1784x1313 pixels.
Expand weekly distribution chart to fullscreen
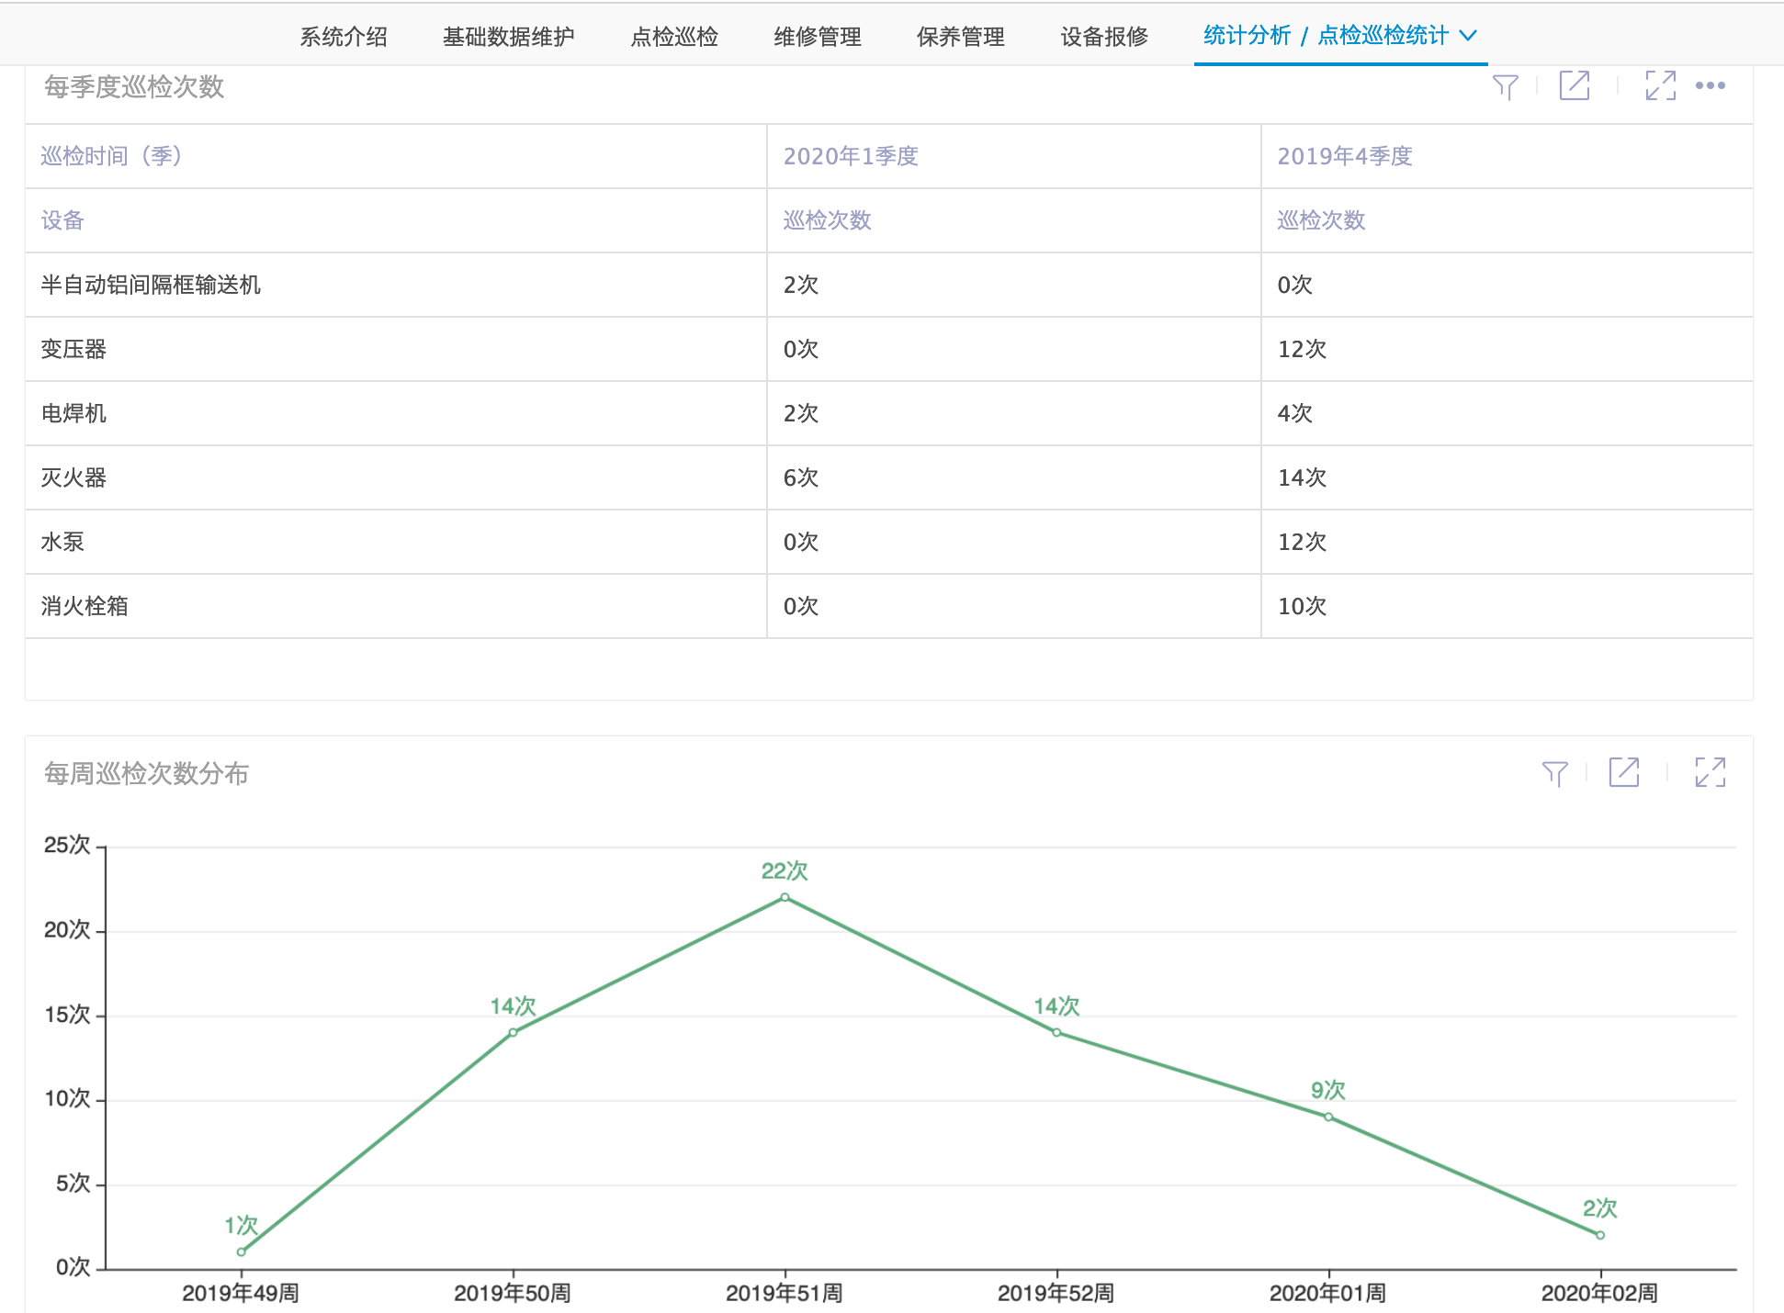(1709, 772)
